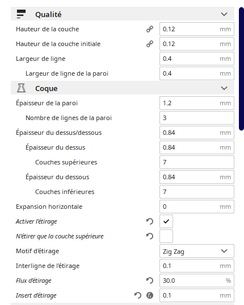Image resolution: width=244 pixels, height=305 pixels.
Task: Click the Qualité section header label
Action: pyautogui.click(x=48, y=14)
